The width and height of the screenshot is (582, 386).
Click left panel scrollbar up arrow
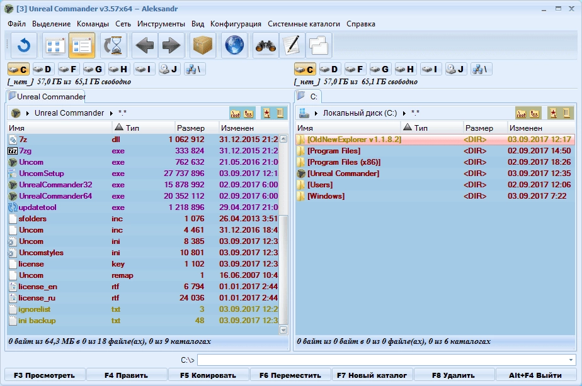coord(283,140)
